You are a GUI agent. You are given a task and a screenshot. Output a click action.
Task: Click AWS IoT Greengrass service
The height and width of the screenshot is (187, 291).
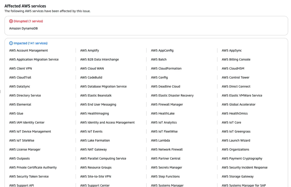pyautogui.click(x=236, y=132)
